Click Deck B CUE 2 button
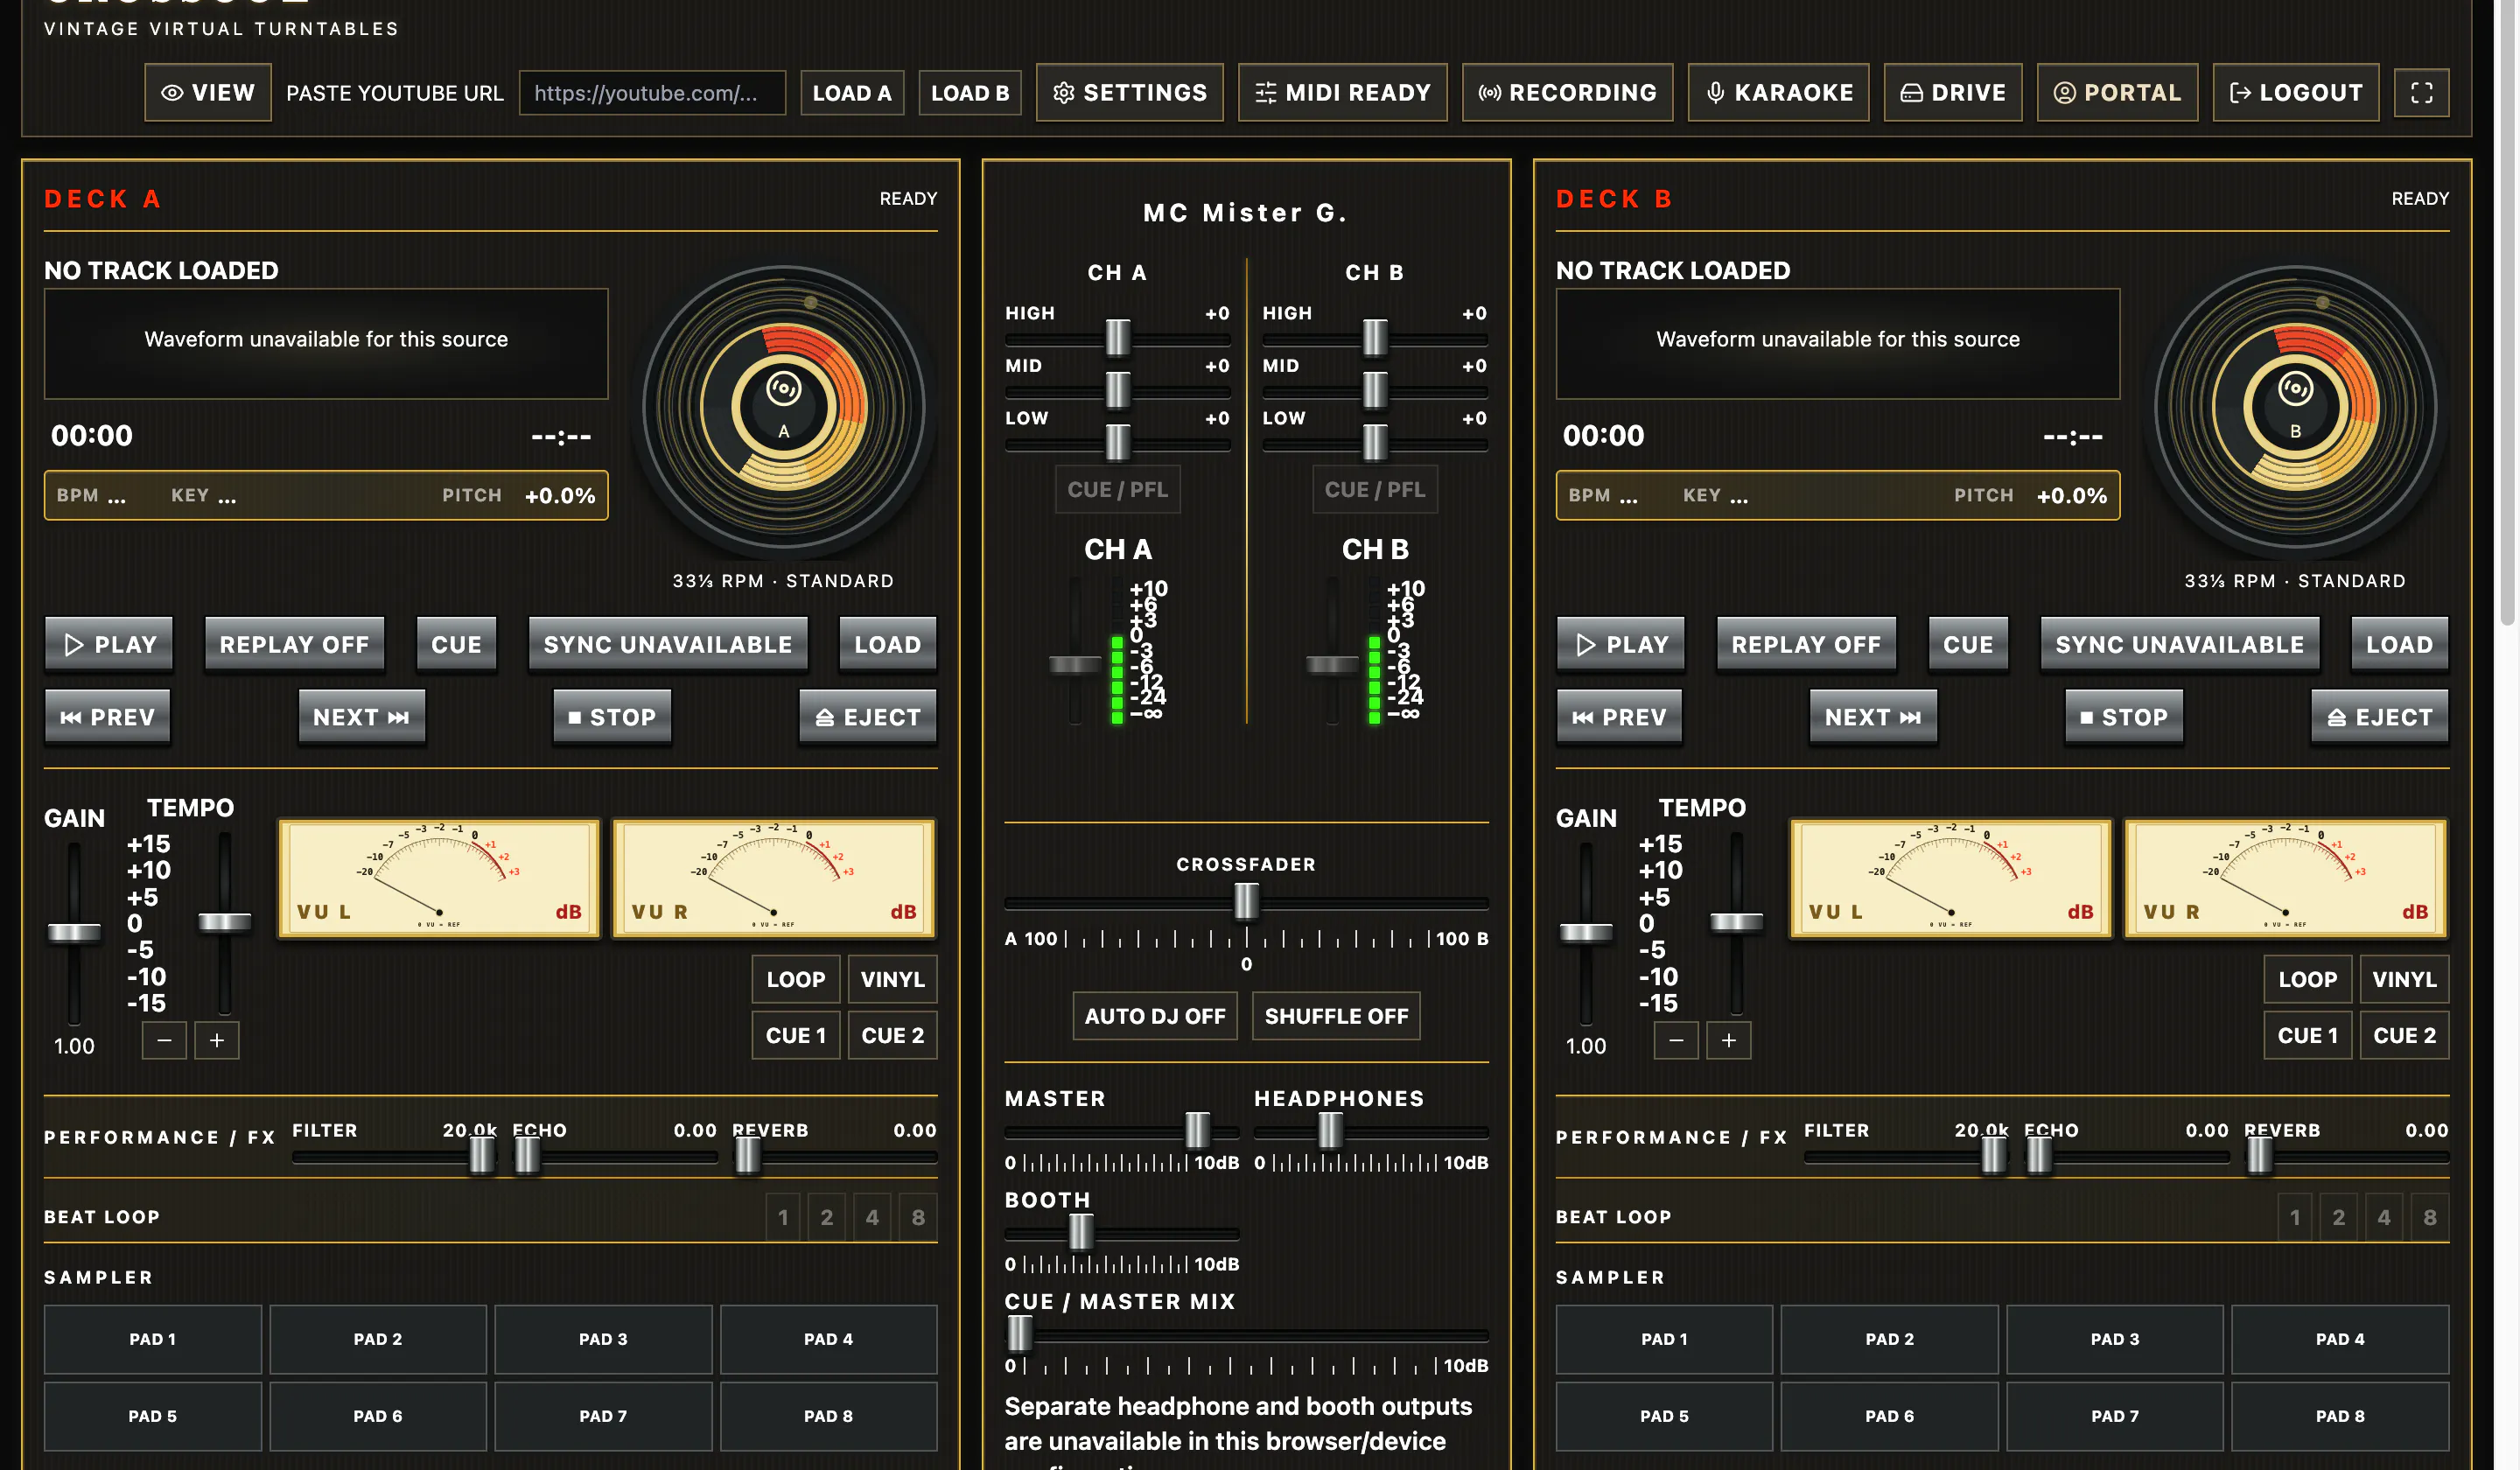Viewport: 2520px width, 1470px height. pos(2404,1035)
